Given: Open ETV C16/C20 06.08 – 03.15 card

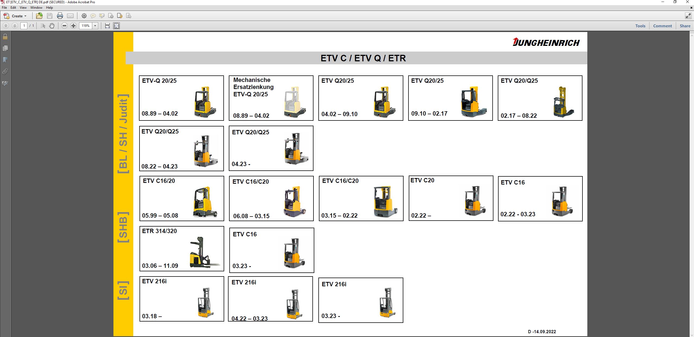Looking at the screenshot, I should [x=271, y=198].
